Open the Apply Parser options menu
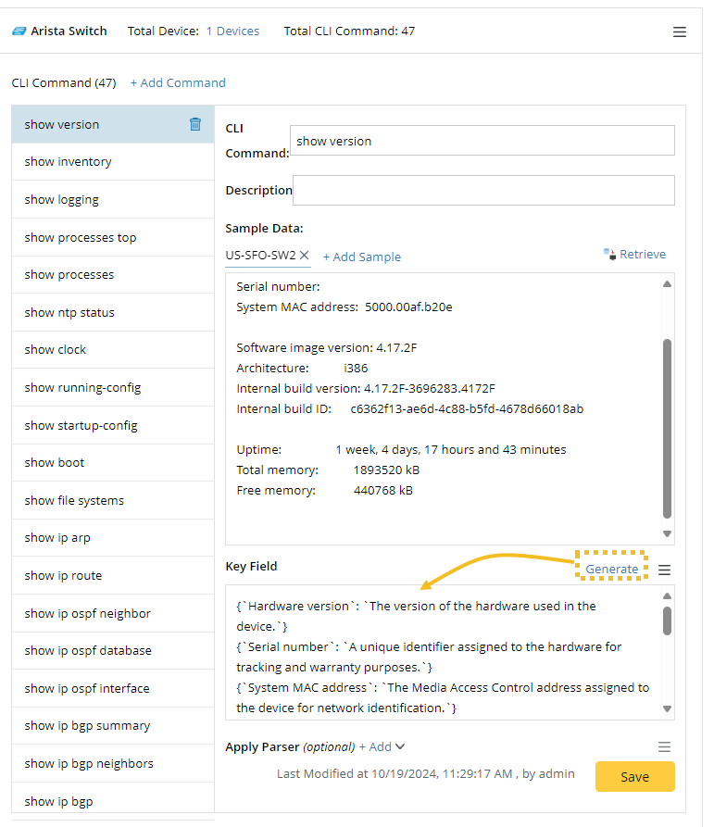This screenshot has width=714, height=827. [664, 746]
